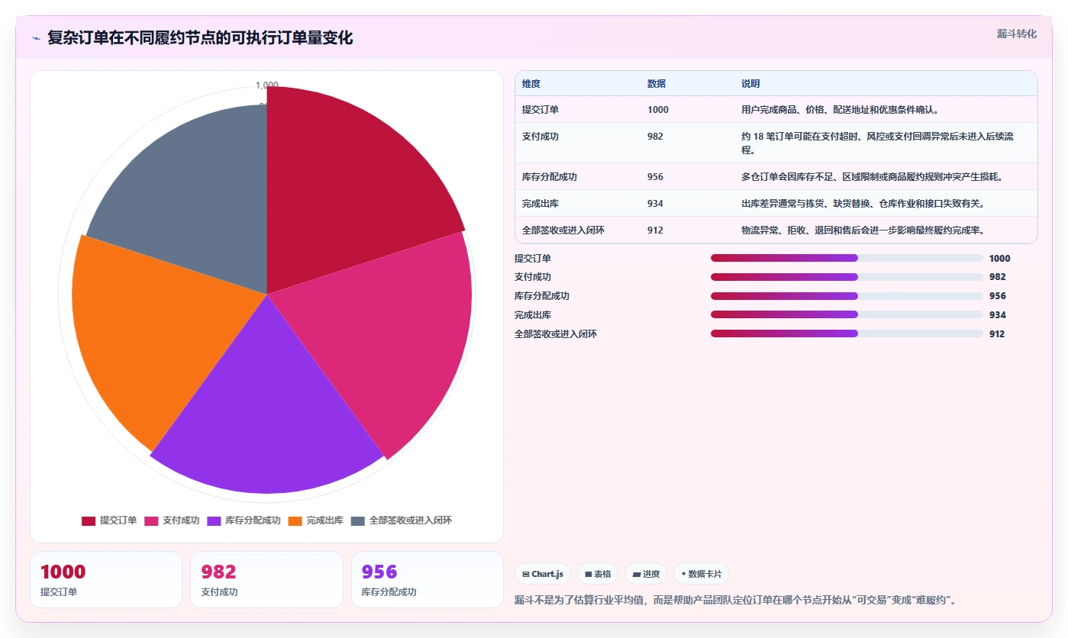Toggle the 全部签收或进入闭环 legend item
Screen dimensions: 1068x638
[x=402, y=520]
